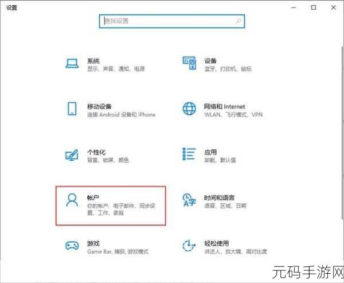Click the 时间和语言 clock icon
This screenshot has height=283, width=344.
click(189, 200)
